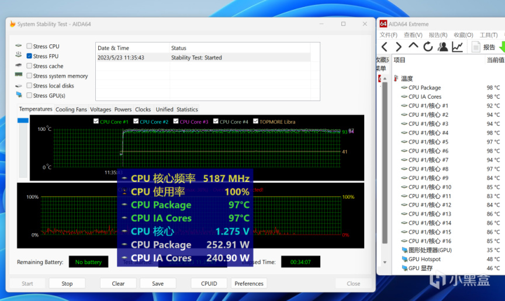Enable Stress system memory checkbox
Viewport: 505px width, 301px height.
pos(29,75)
